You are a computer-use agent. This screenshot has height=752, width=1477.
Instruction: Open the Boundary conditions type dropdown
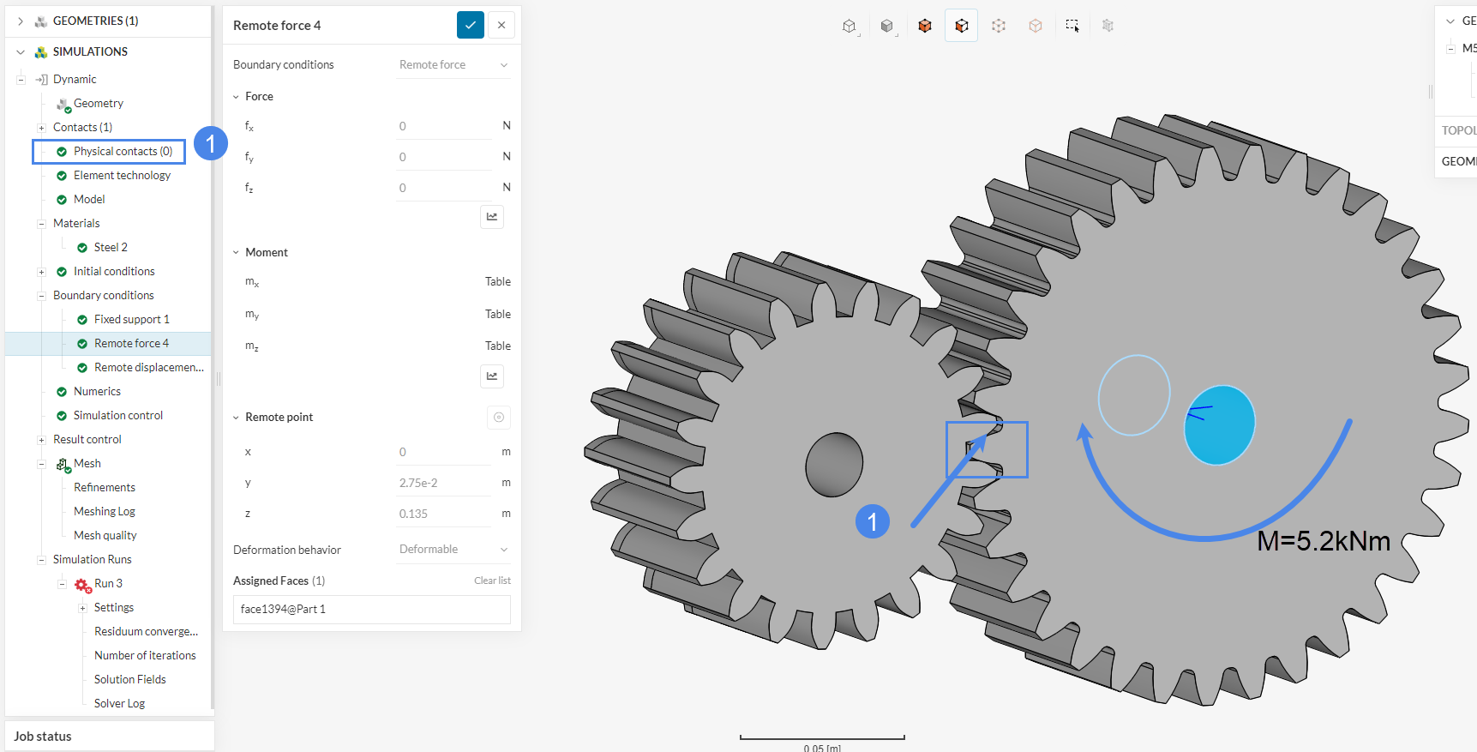tap(453, 65)
